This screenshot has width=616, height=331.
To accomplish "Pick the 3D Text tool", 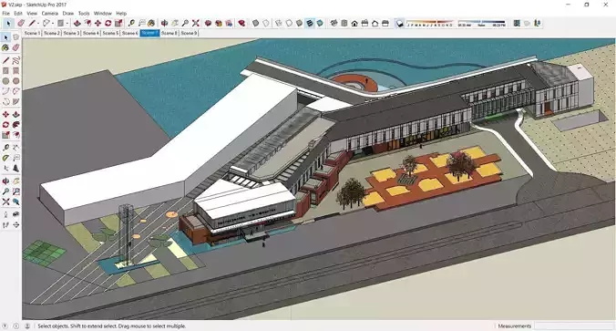I will coord(15,169).
